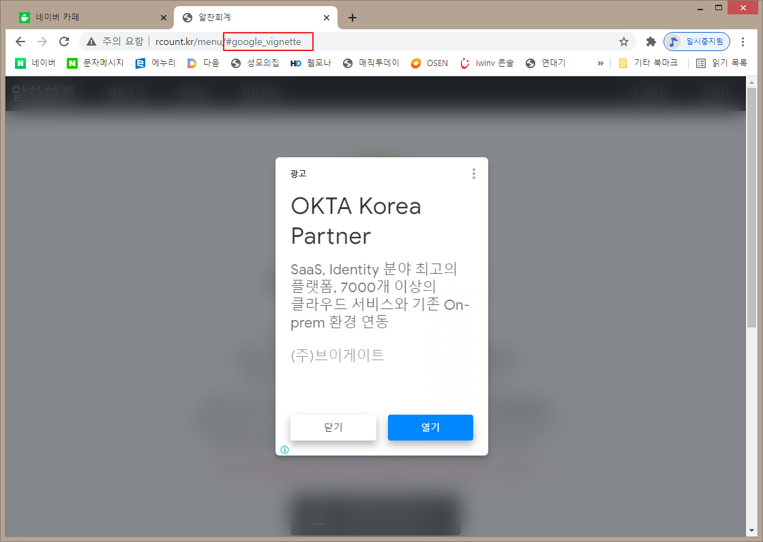Open the Extensions puzzle icon

pyautogui.click(x=650, y=42)
